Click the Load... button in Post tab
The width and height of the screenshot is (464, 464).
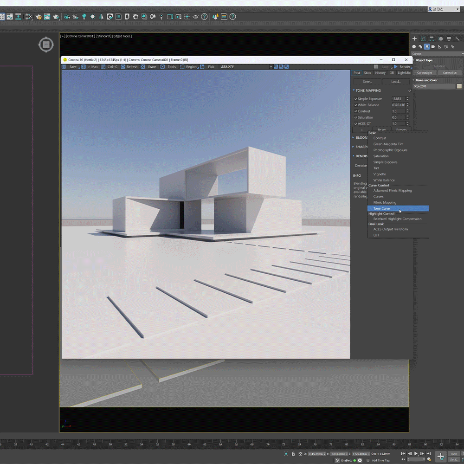(396, 82)
